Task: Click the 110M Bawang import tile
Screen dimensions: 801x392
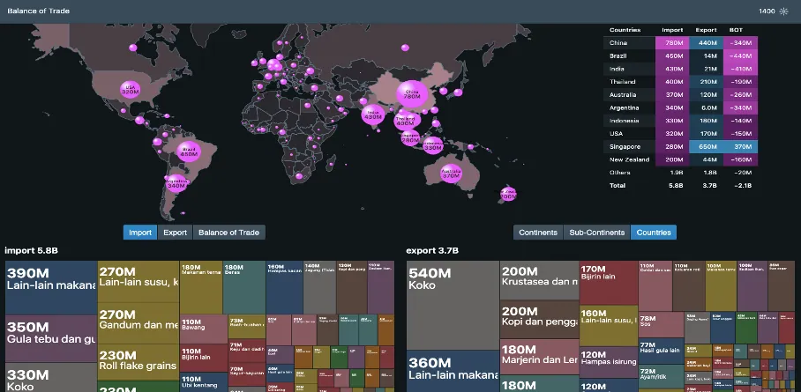Action: [203, 329]
